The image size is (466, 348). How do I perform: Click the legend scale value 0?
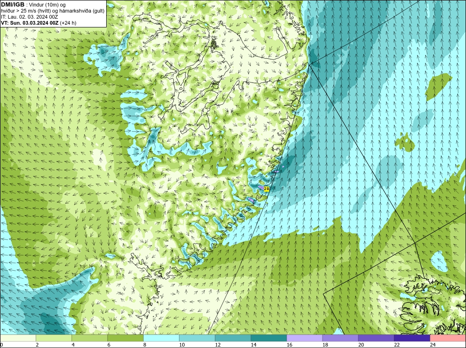point(1,345)
